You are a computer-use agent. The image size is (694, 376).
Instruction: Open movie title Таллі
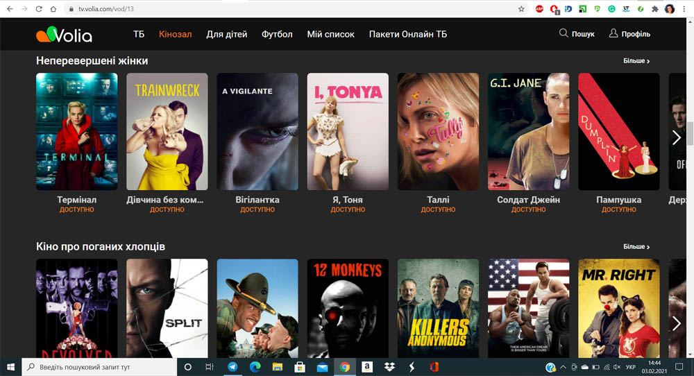coord(438,200)
